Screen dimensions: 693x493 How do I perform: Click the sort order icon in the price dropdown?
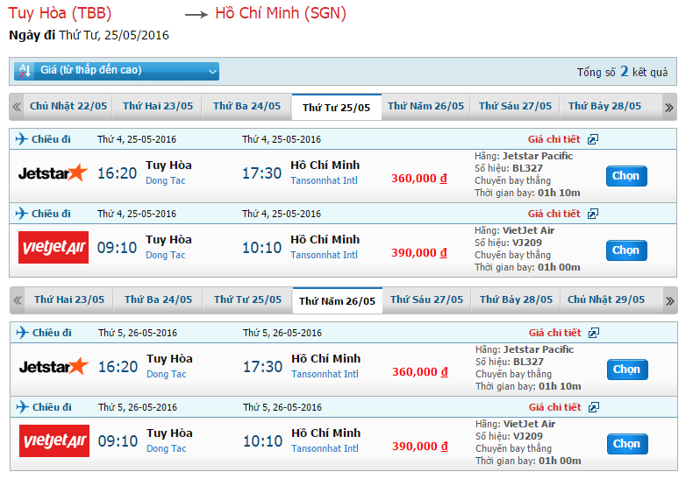25,71
